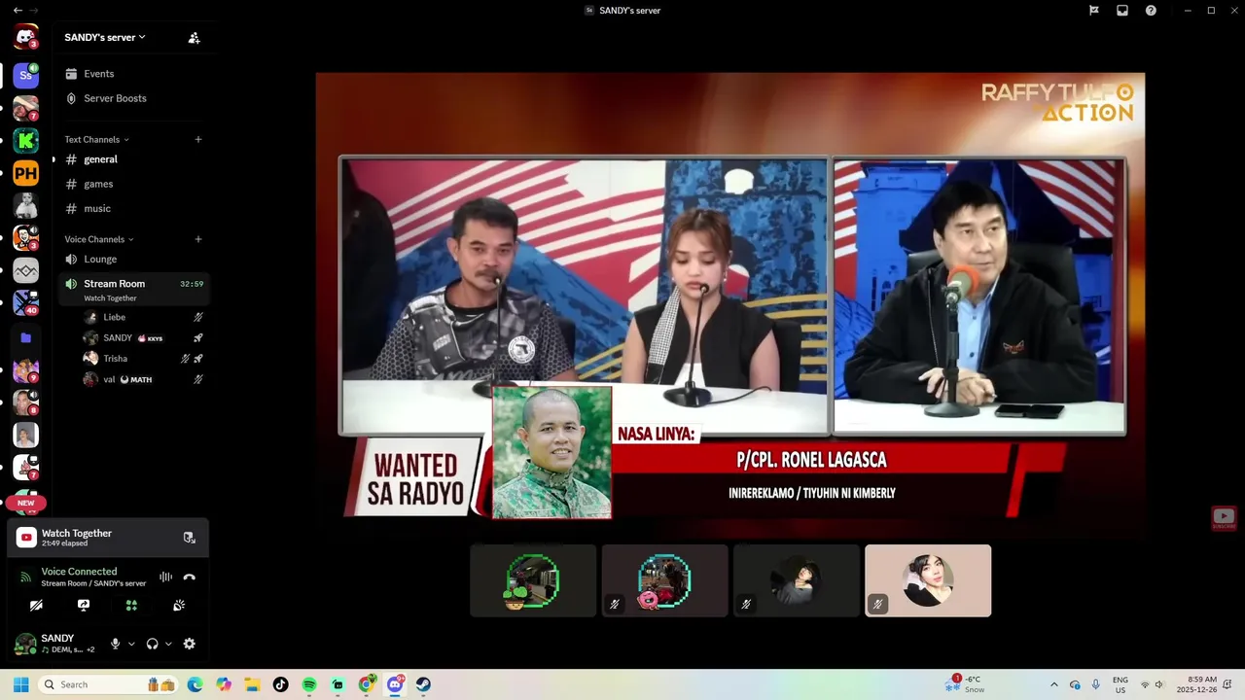This screenshot has height=700, width=1245.
Task: Open the green K server icon
Action: (x=25, y=141)
